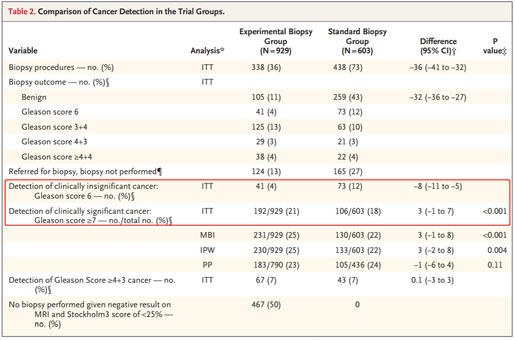The height and width of the screenshot is (340, 515).
Task: Click the red "Table 2." title label
Action: point(22,11)
